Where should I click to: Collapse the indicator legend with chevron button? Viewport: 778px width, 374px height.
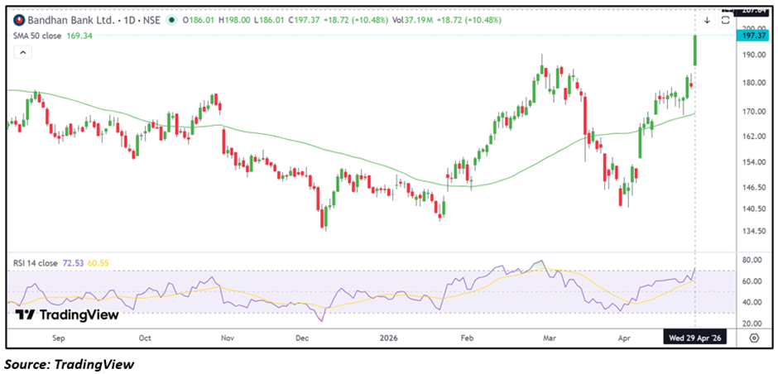pos(22,53)
